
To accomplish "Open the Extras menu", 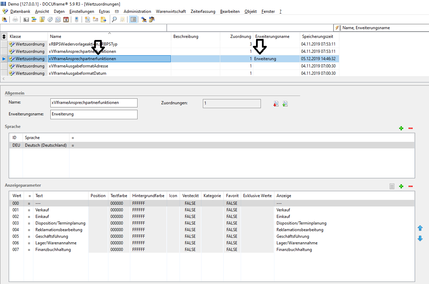I will 104,11.
